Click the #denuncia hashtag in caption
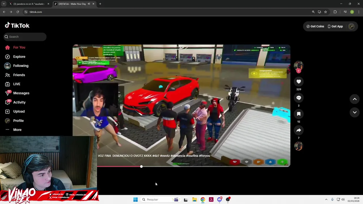This screenshot has width=363, height=204. tap(178, 156)
